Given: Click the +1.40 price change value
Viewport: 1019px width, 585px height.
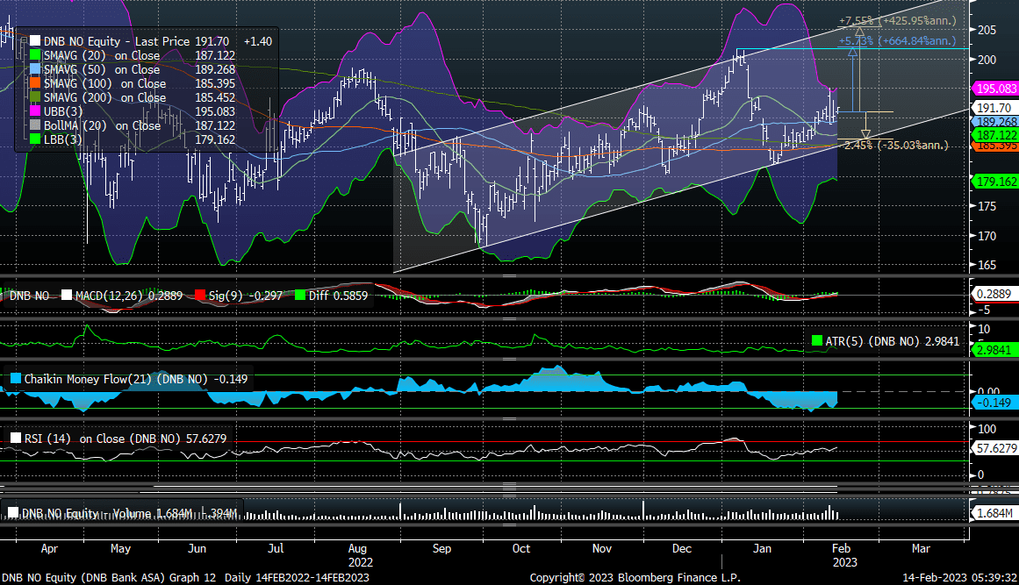Looking at the screenshot, I should (258, 41).
